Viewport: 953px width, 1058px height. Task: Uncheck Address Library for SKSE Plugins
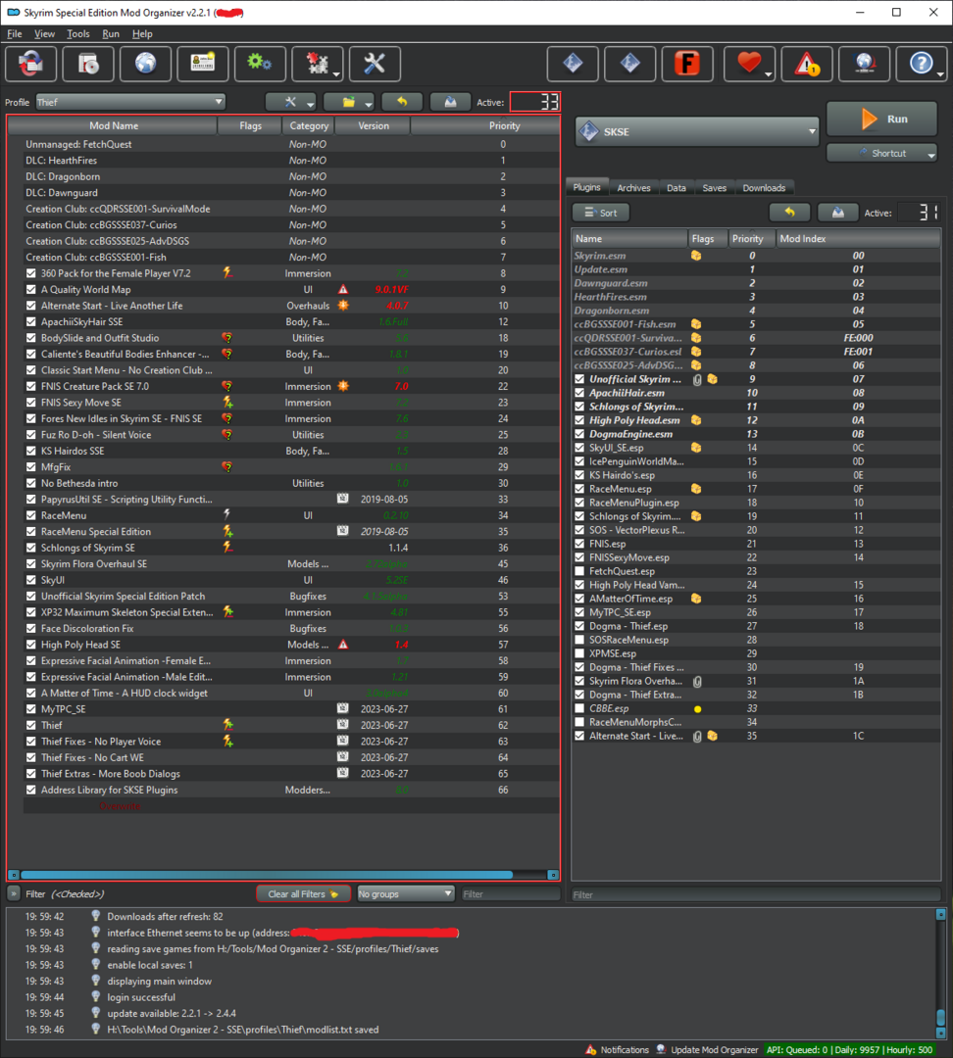31,790
